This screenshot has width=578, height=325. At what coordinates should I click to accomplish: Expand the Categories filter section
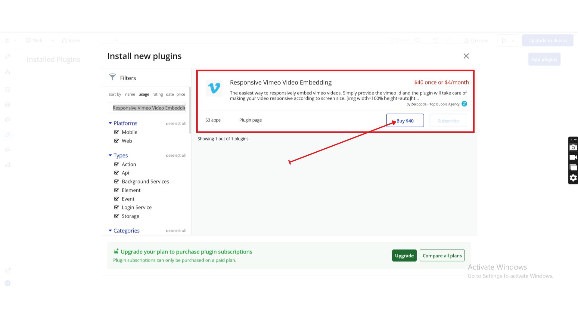tap(110, 231)
